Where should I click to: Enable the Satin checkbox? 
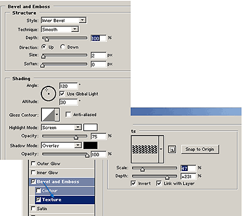[33, 208]
